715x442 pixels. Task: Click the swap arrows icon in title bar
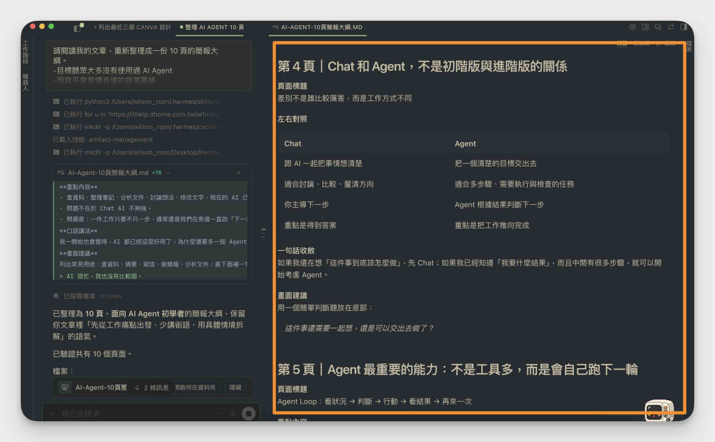tap(671, 27)
